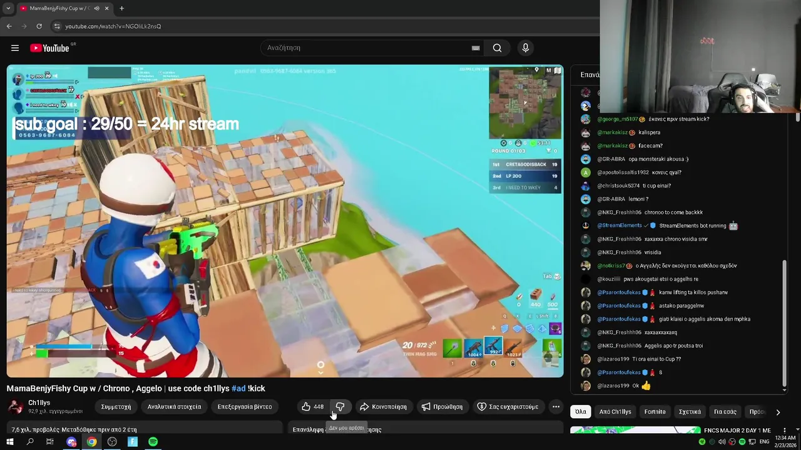Click chat message "kalispera" from @markakisz
The height and width of the screenshot is (450, 801).
point(650,132)
